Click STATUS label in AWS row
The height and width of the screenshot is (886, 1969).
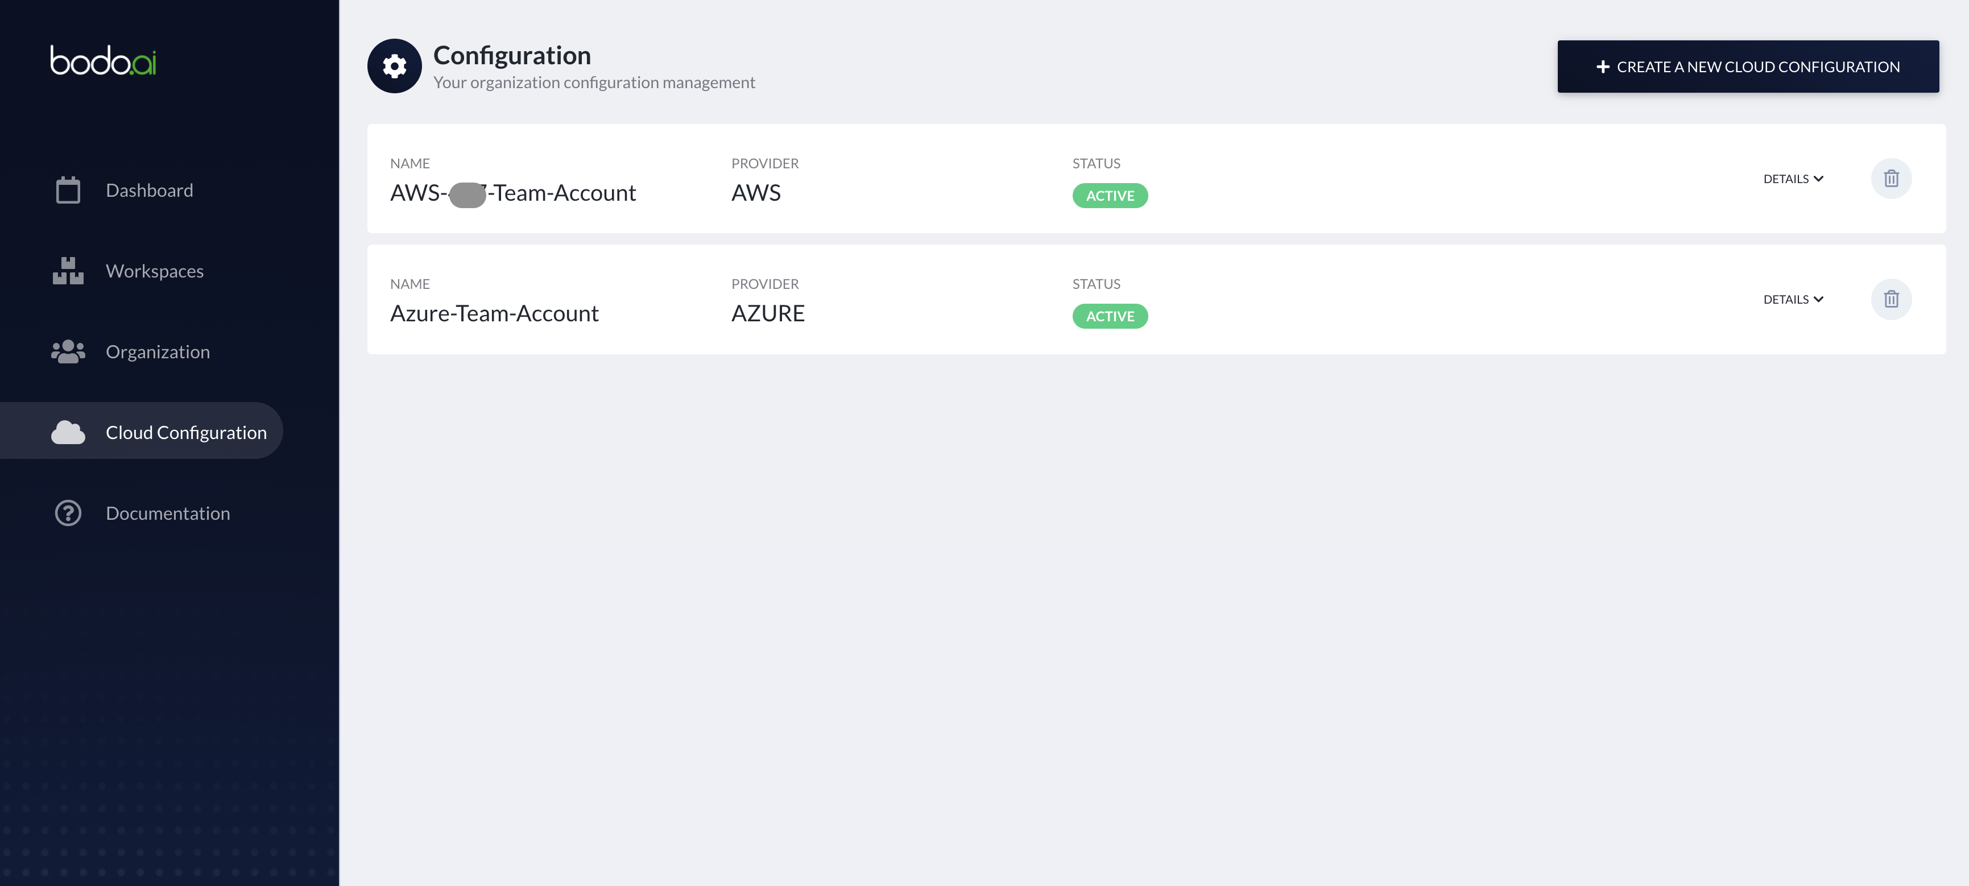pos(1096,164)
